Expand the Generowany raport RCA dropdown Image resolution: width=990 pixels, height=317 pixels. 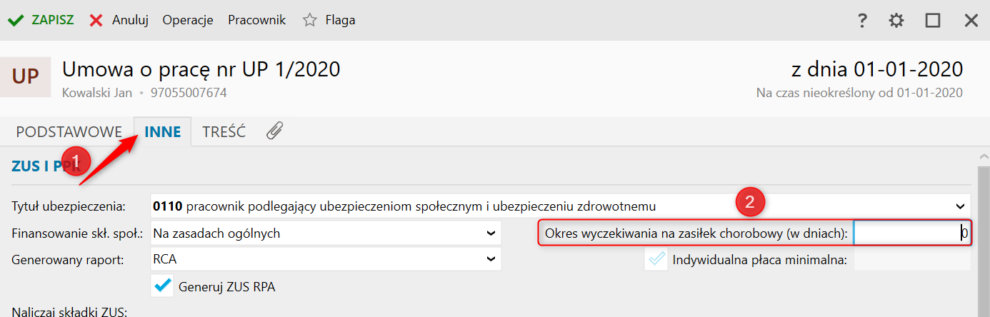(x=490, y=259)
